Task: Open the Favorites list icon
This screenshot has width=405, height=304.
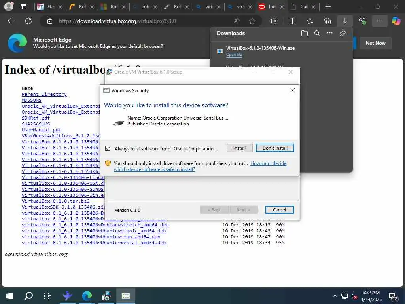Action: (310, 21)
